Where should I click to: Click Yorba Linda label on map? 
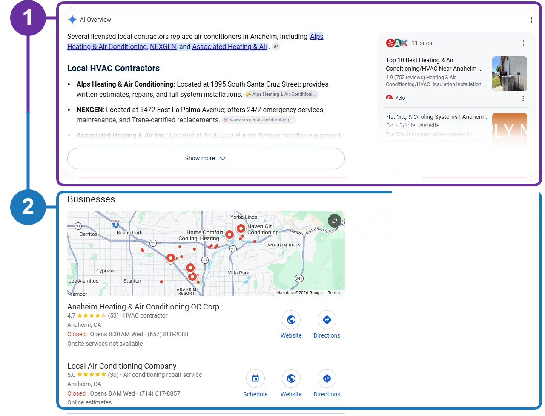coord(244,217)
